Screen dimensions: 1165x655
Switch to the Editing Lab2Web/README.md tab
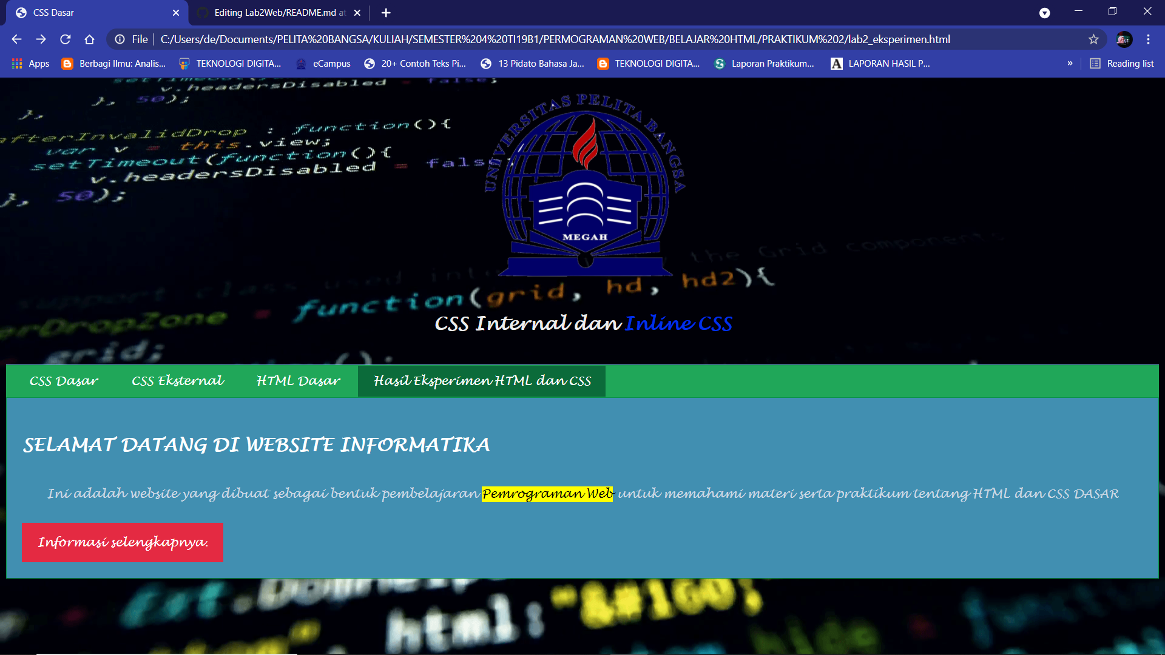pos(273,12)
